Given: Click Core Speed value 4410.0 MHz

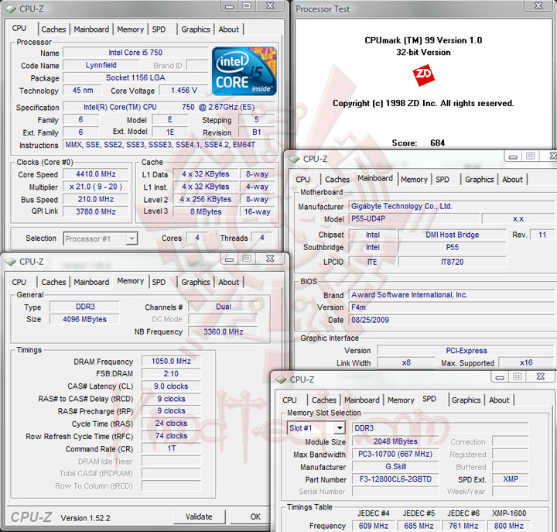Looking at the screenshot, I should pyautogui.click(x=96, y=174).
